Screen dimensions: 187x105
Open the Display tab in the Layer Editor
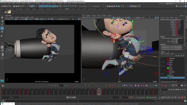pyautogui.click(x=163, y=52)
